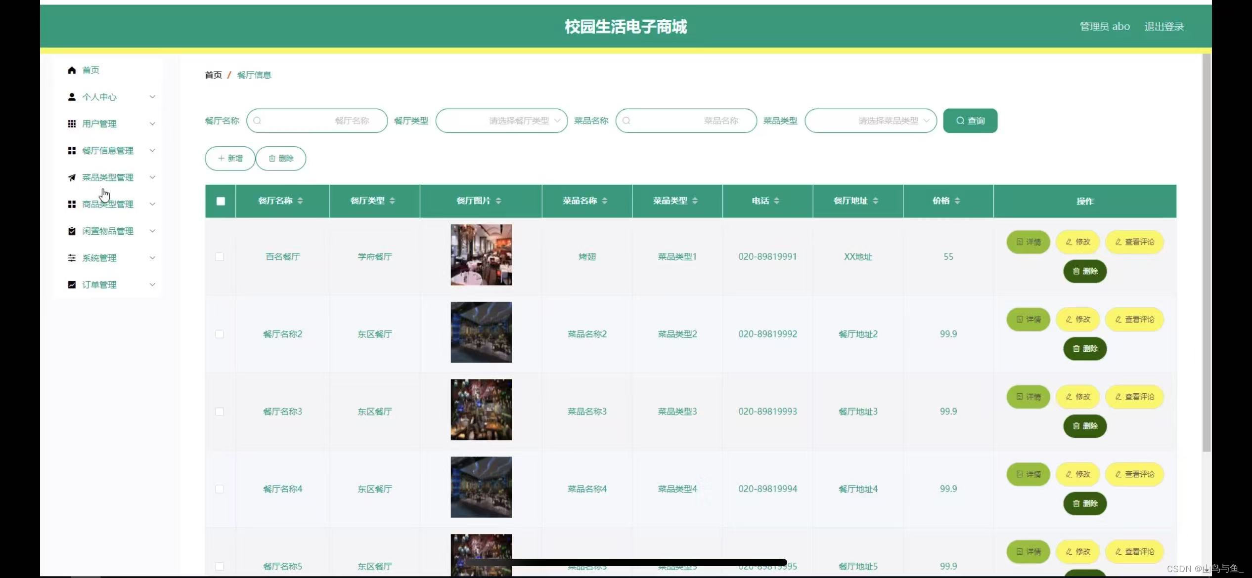Open the 请选择餐厅类型 dropdown
The height and width of the screenshot is (578, 1252).
tap(501, 121)
